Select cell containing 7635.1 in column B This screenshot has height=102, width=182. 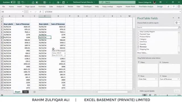(x=23, y=32)
